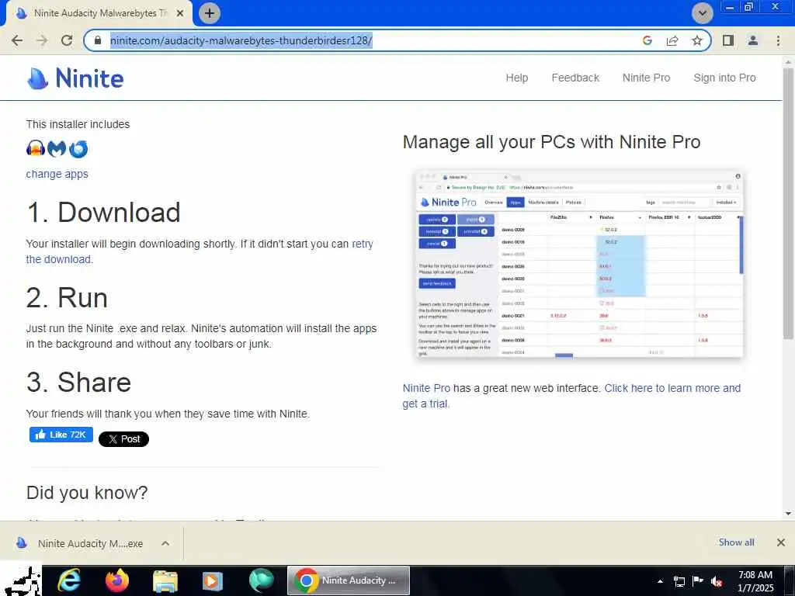The height and width of the screenshot is (596, 795).
Task: Go back with the browser back arrow
Action: coord(17,40)
